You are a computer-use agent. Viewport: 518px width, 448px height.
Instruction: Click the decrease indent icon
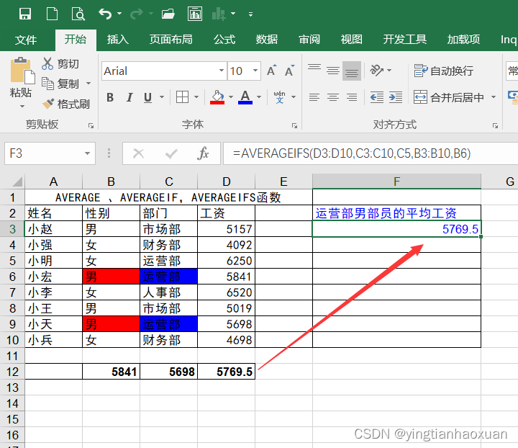(377, 97)
